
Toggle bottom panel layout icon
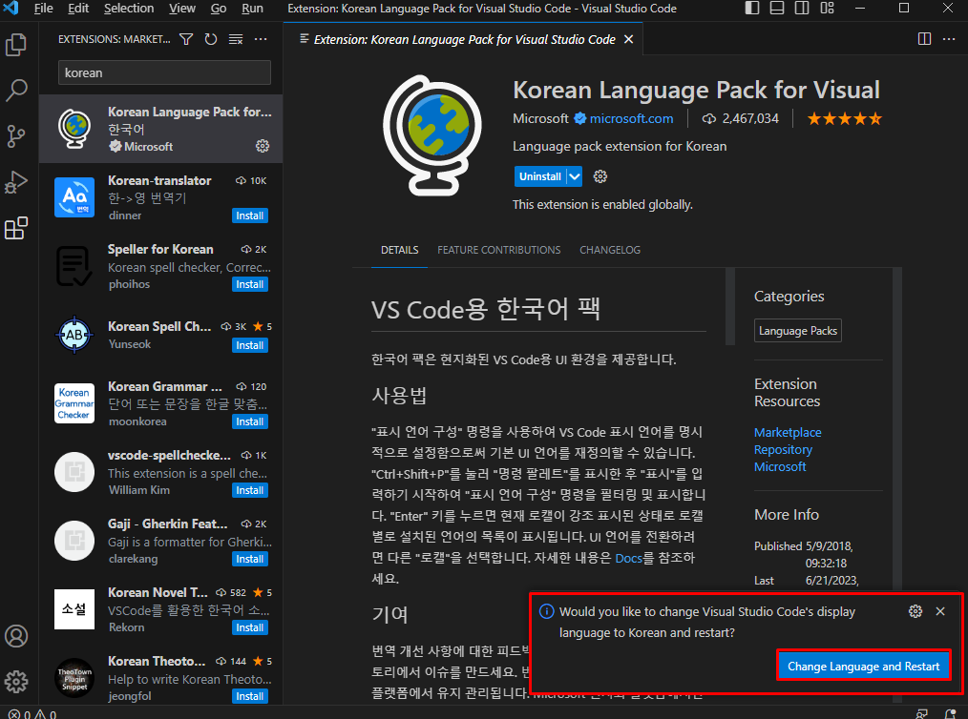pos(777,8)
